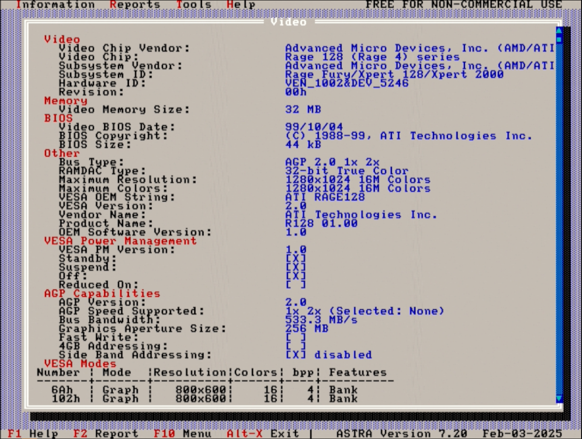This screenshot has width=582, height=439.
Task: Toggle the Side Band Addressing checkbox
Action: click(295, 355)
